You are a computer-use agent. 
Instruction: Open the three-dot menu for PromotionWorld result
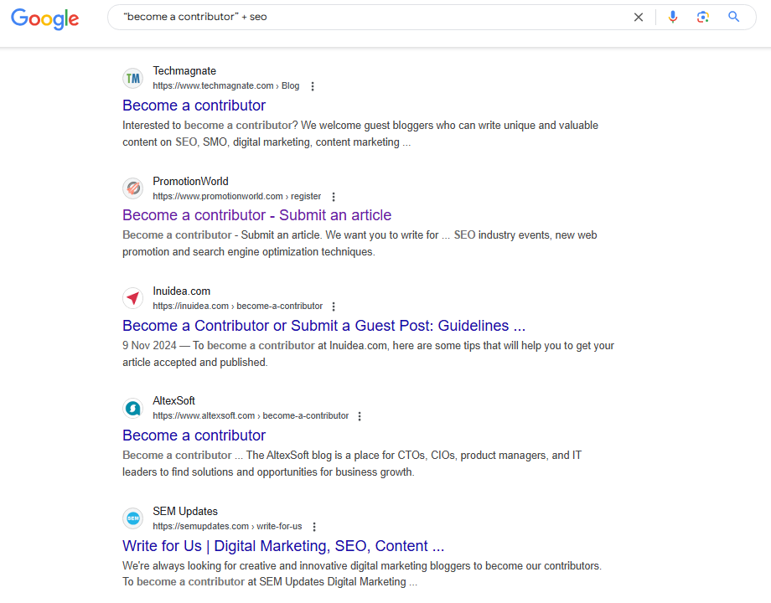(x=334, y=197)
